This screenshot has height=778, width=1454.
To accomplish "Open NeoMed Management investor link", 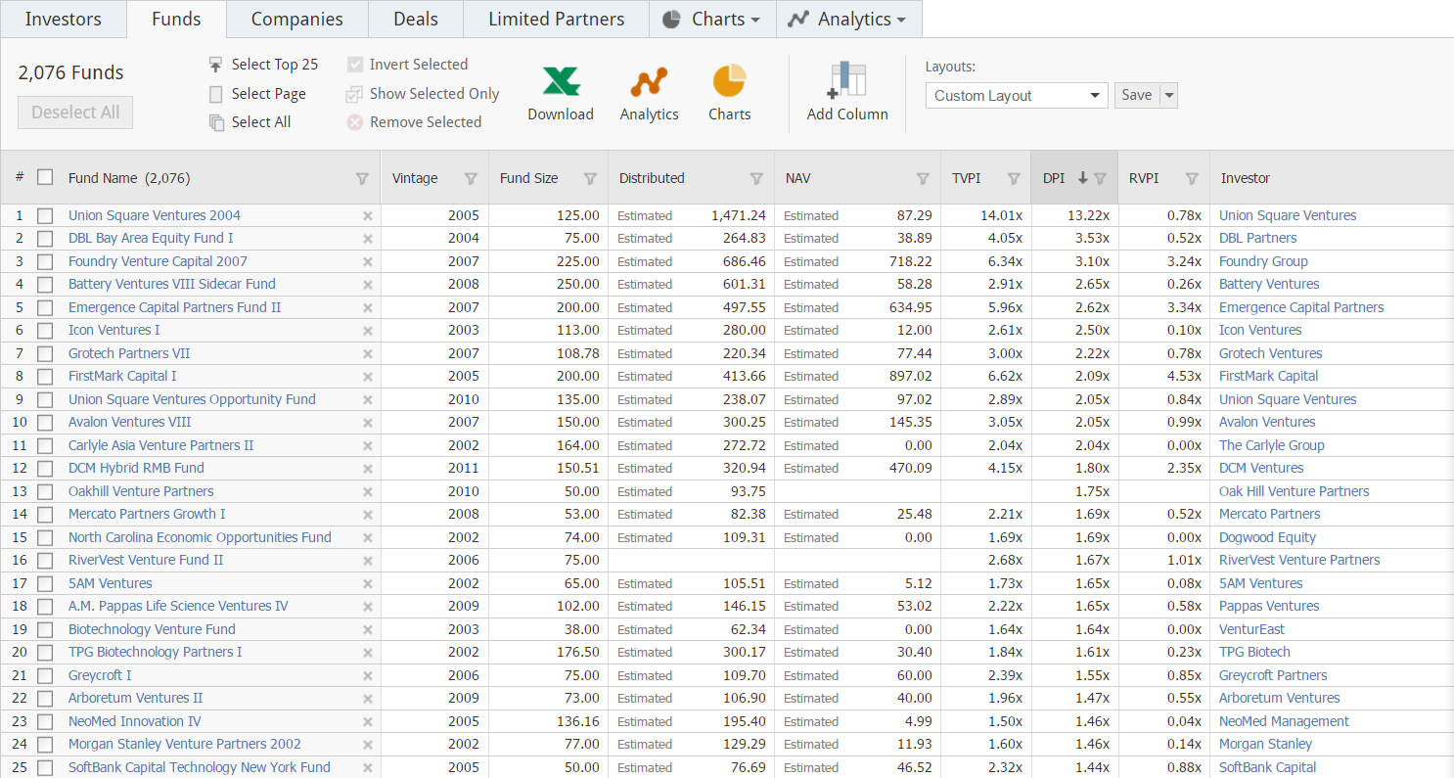I will (x=1284, y=721).
